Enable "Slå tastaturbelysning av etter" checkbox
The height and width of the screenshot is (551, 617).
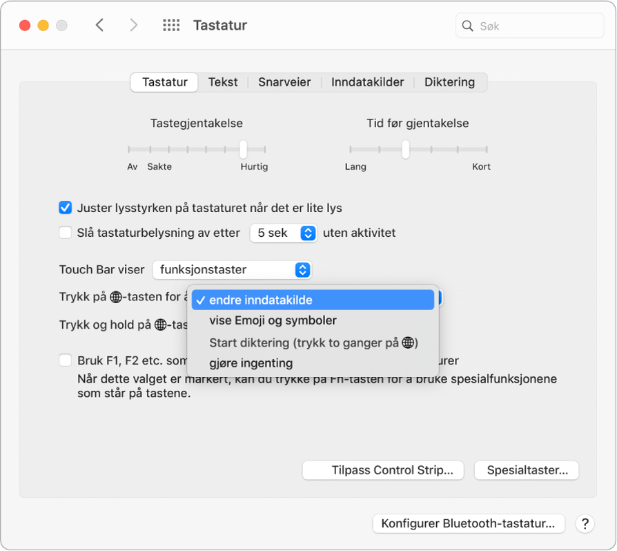65,233
